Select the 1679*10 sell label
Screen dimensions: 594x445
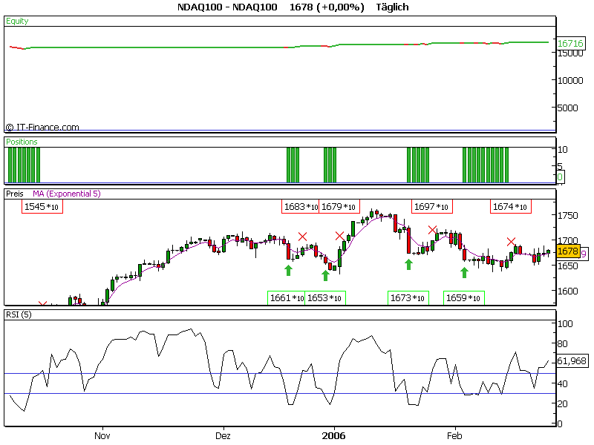click(x=339, y=207)
